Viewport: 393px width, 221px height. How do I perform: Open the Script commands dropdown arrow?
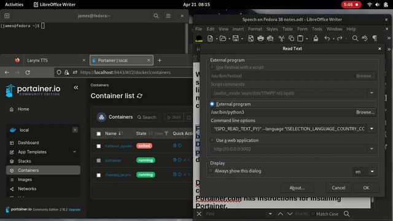372,93
